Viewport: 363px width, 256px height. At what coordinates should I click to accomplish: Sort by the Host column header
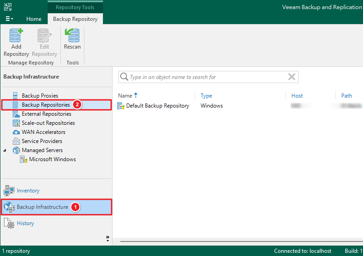point(297,96)
